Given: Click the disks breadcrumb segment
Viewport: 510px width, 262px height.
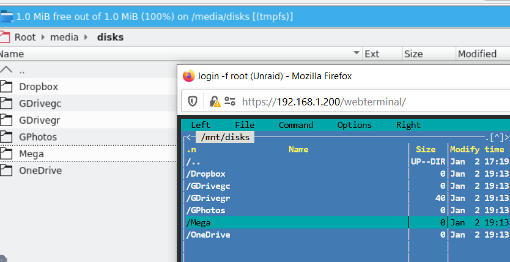Looking at the screenshot, I should [x=110, y=37].
